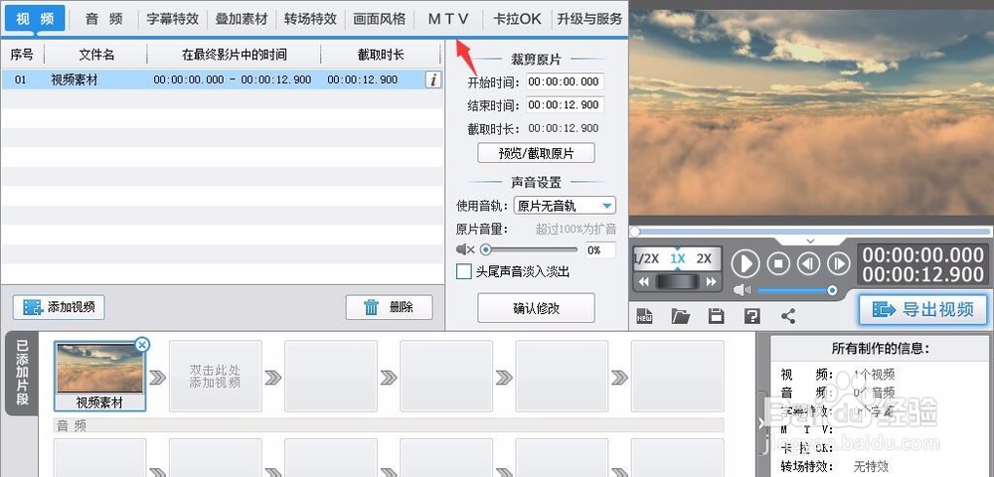Image resolution: width=994 pixels, height=477 pixels.
Task: Click the 确认修改 button
Action: (x=536, y=308)
